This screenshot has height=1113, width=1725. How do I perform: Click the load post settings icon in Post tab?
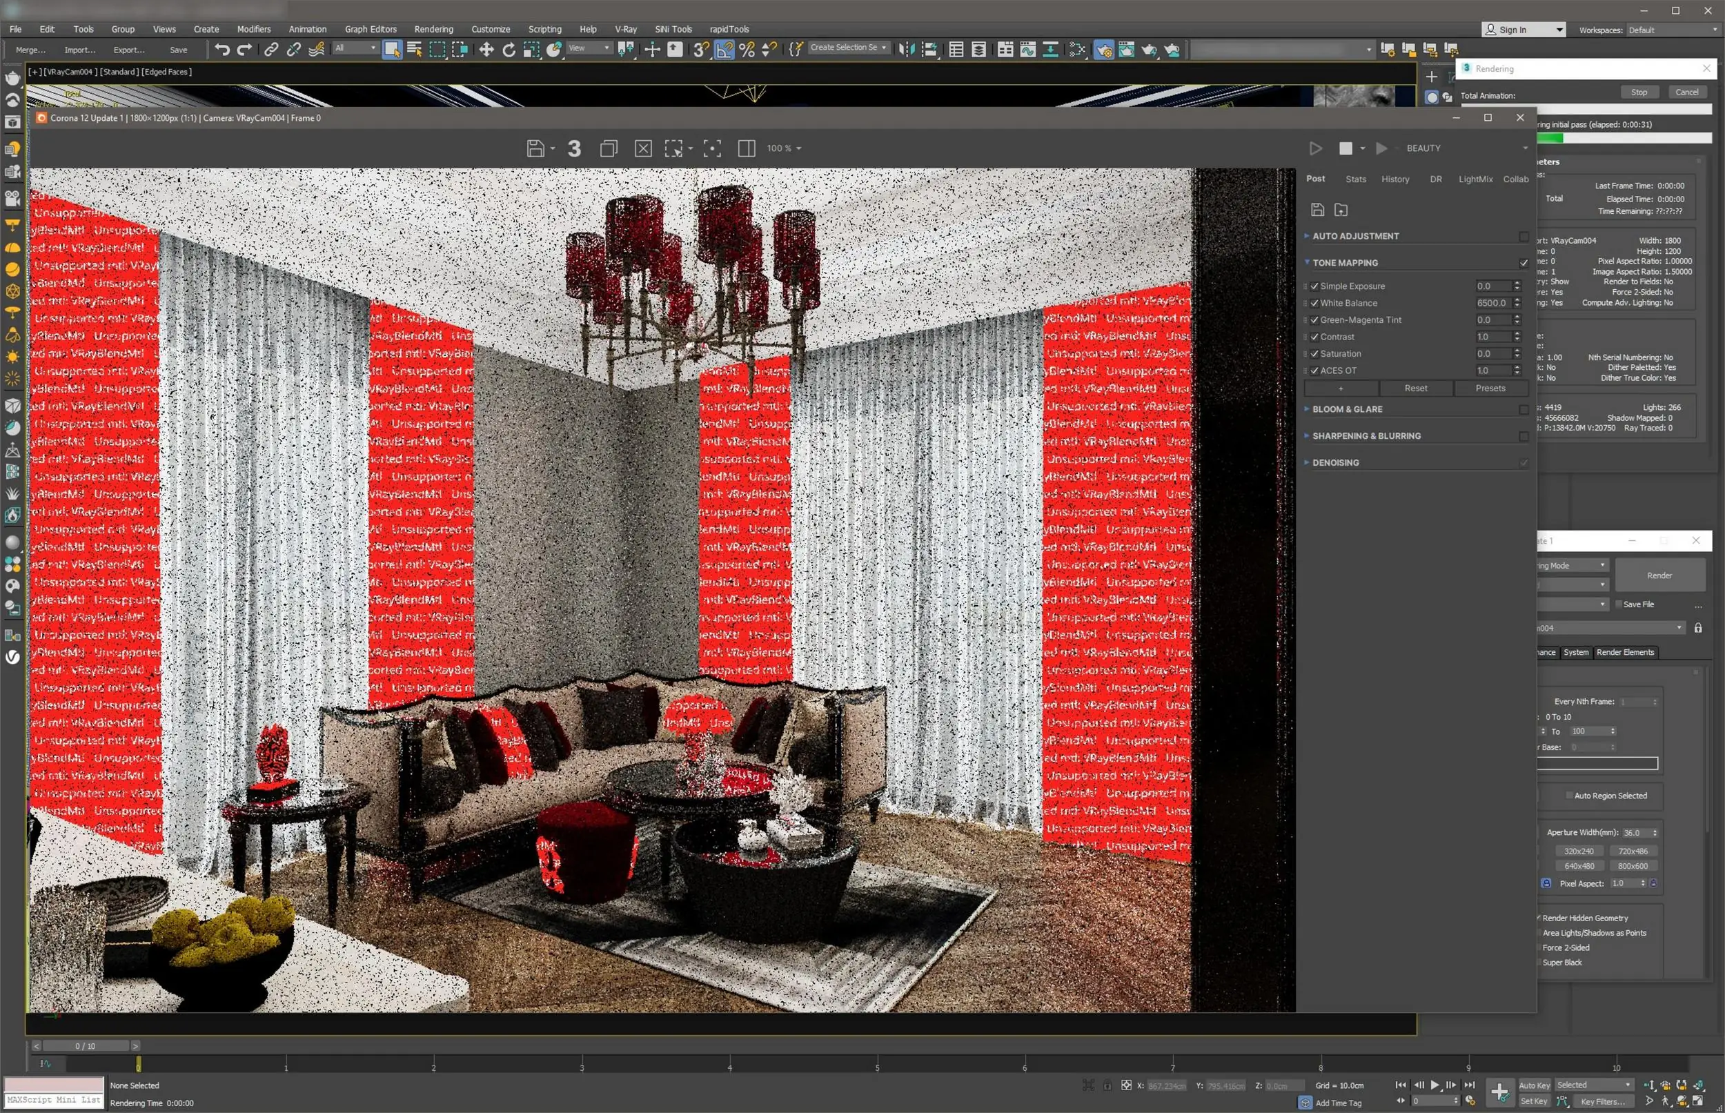[x=1341, y=210]
